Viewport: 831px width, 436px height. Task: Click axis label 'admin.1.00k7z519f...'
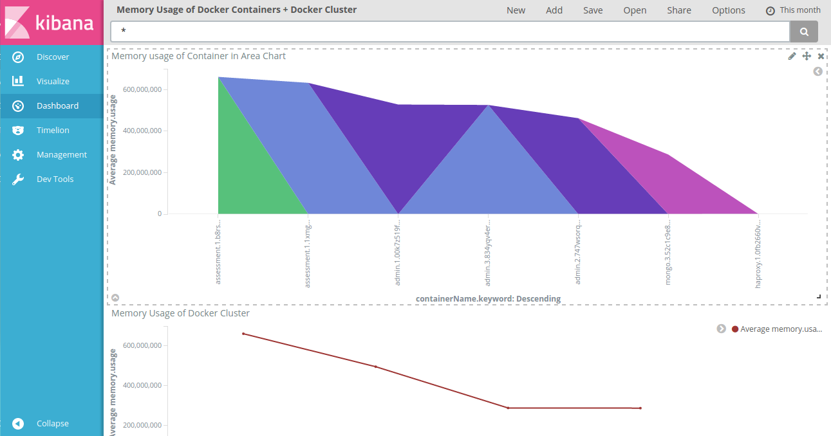point(398,254)
